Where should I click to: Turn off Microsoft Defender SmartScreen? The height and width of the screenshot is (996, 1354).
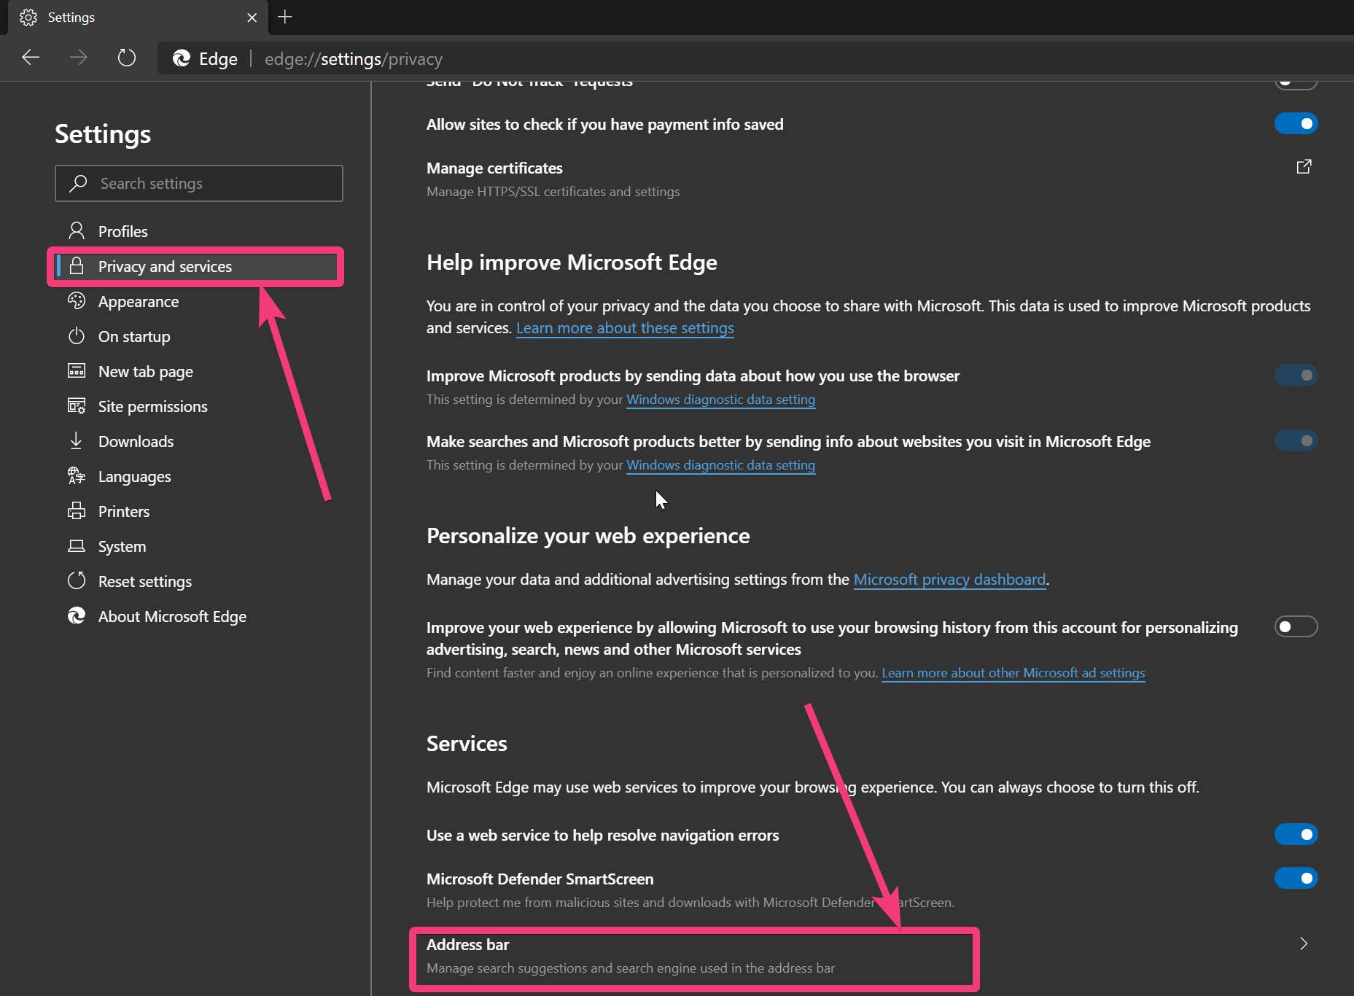1296,879
